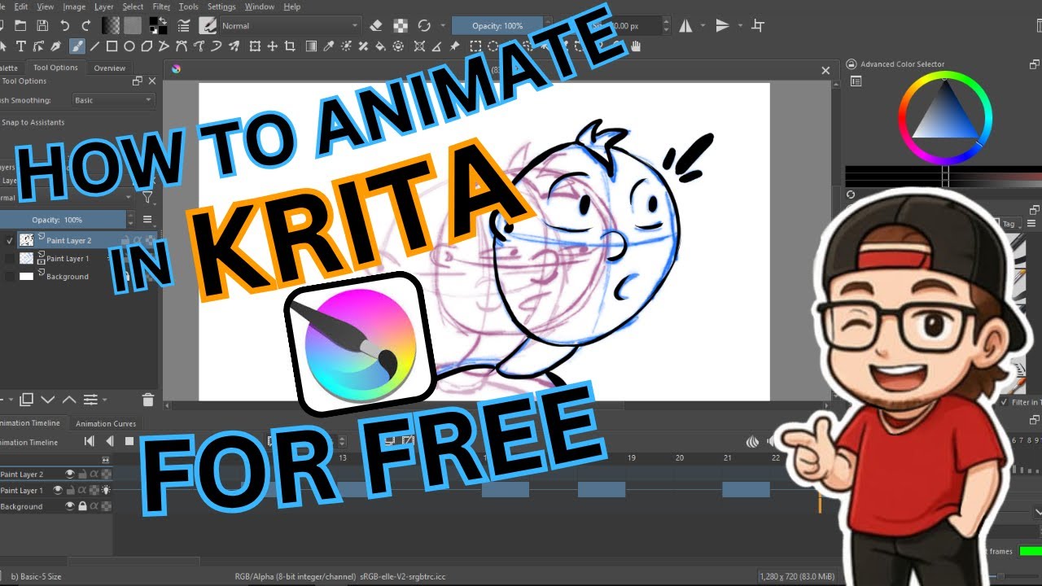Open the pattern chooser in the toolbar

[x=132, y=26]
